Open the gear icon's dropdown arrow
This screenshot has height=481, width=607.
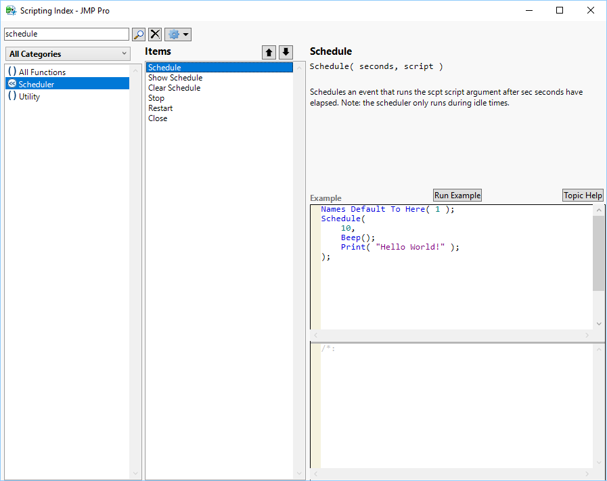point(186,34)
